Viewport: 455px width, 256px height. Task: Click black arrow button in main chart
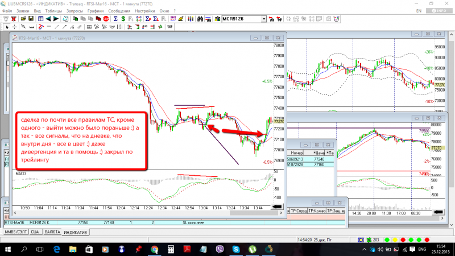277,207
